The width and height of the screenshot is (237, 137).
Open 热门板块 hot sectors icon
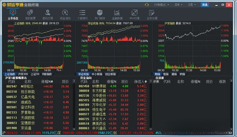coord(100,15)
